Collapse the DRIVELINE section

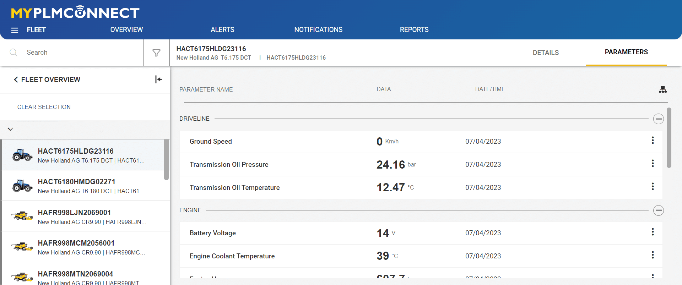pyautogui.click(x=658, y=119)
